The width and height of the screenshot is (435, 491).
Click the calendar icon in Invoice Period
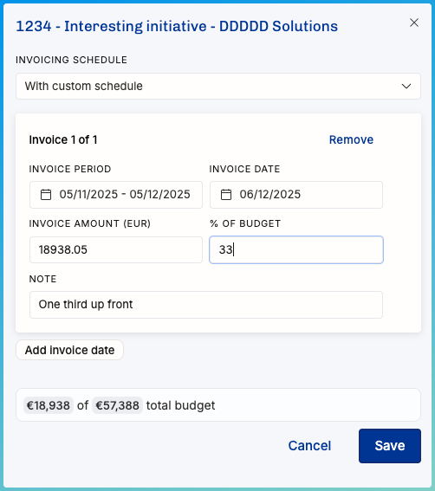coord(46,195)
